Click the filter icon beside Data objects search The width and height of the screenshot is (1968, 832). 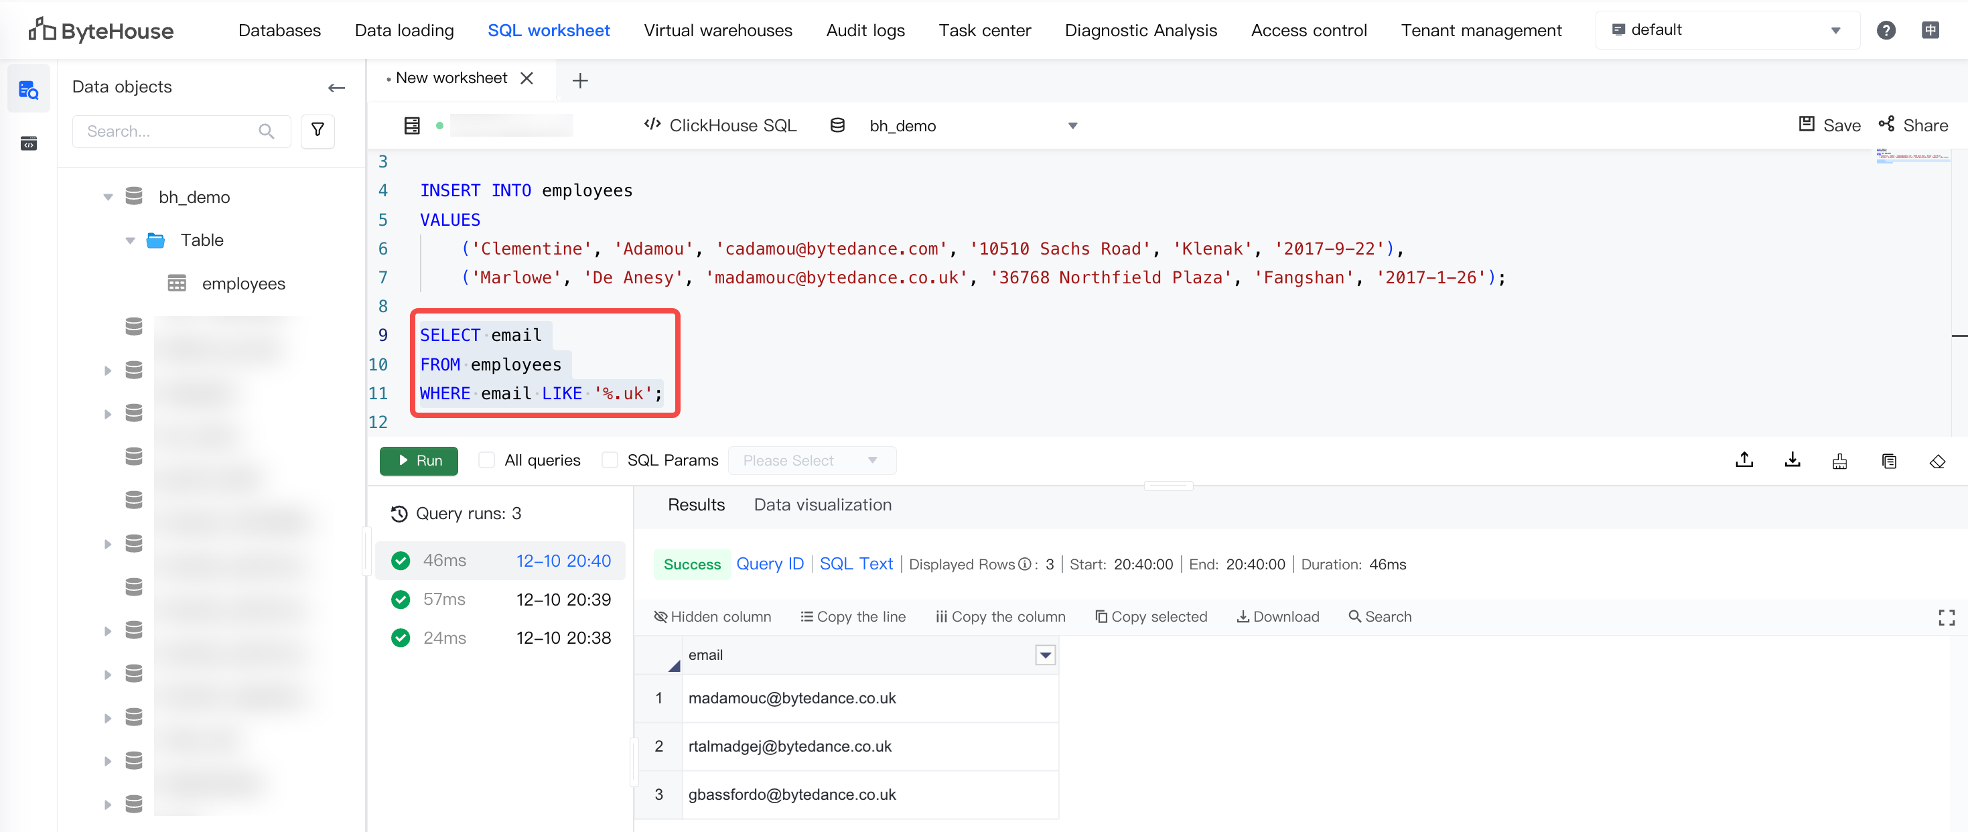(318, 131)
